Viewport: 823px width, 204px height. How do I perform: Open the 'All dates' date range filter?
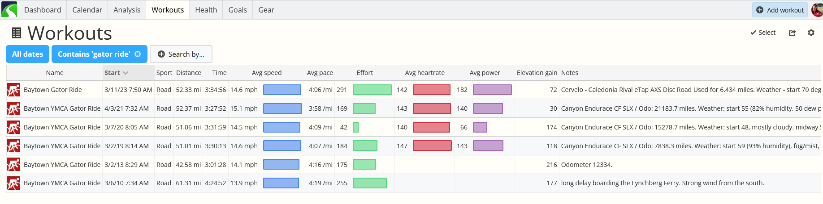(x=28, y=54)
